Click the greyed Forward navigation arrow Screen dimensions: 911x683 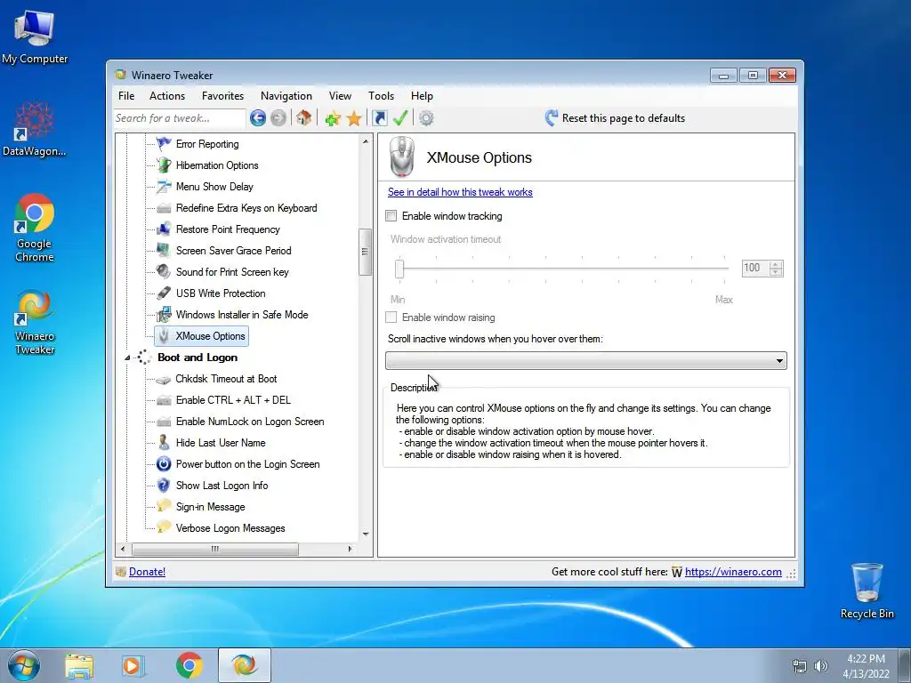[x=278, y=118]
